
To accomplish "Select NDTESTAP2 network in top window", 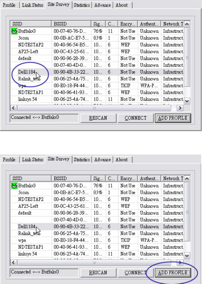I will (31, 45).
